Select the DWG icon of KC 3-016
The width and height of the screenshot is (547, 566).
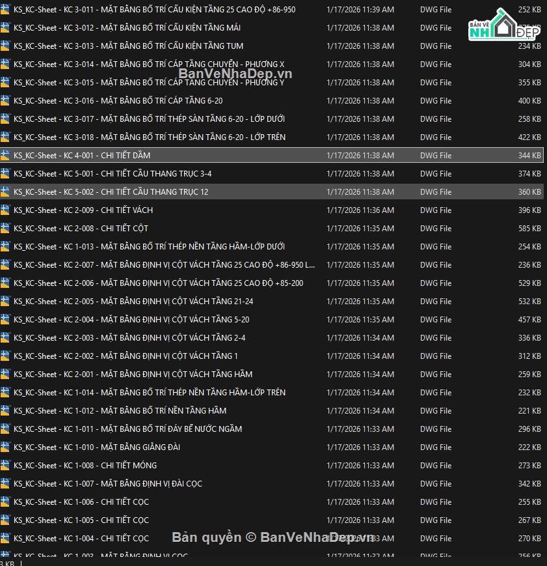click(5, 101)
